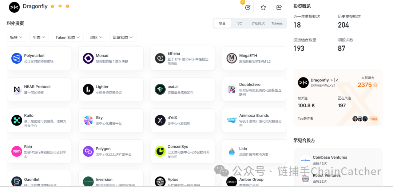Select the 项目 tab

222,23
